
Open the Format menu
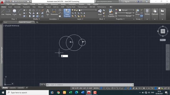coord(32,4)
